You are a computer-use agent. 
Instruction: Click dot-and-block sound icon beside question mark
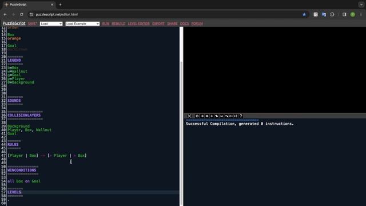pyautogui.click(x=236, y=116)
